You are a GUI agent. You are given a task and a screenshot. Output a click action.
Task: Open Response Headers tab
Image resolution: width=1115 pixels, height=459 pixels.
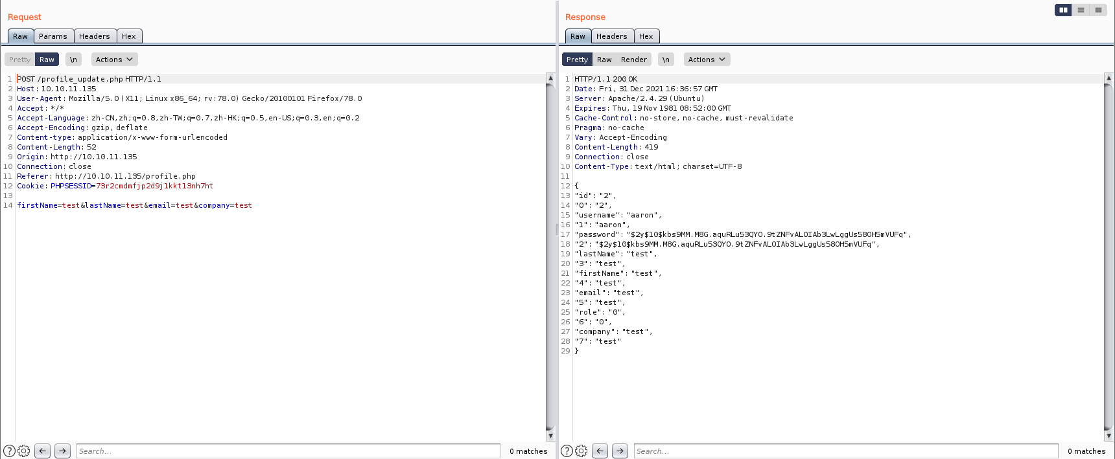click(x=612, y=36)
